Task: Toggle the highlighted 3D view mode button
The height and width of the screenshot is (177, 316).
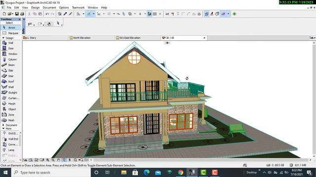Action: 223,14
